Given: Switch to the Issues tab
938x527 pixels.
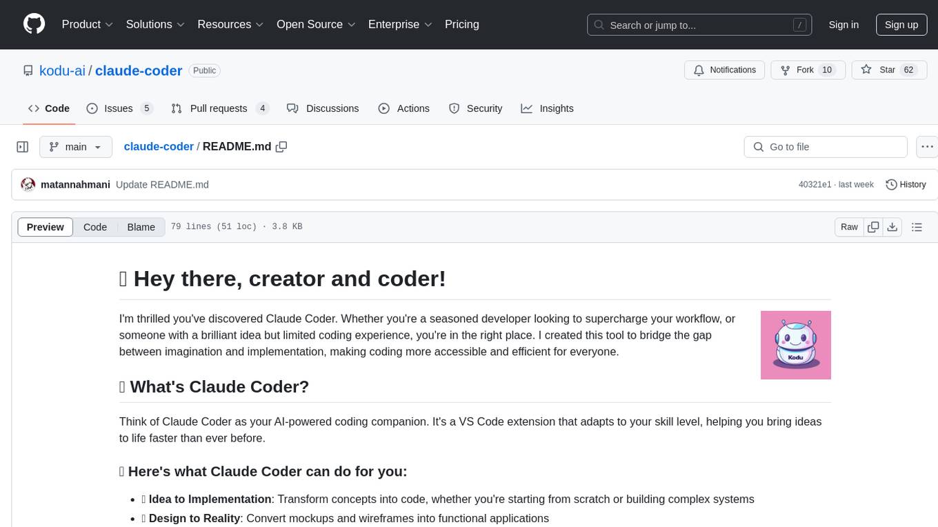Looking at the screenshot, I should (x=119, y=108).
